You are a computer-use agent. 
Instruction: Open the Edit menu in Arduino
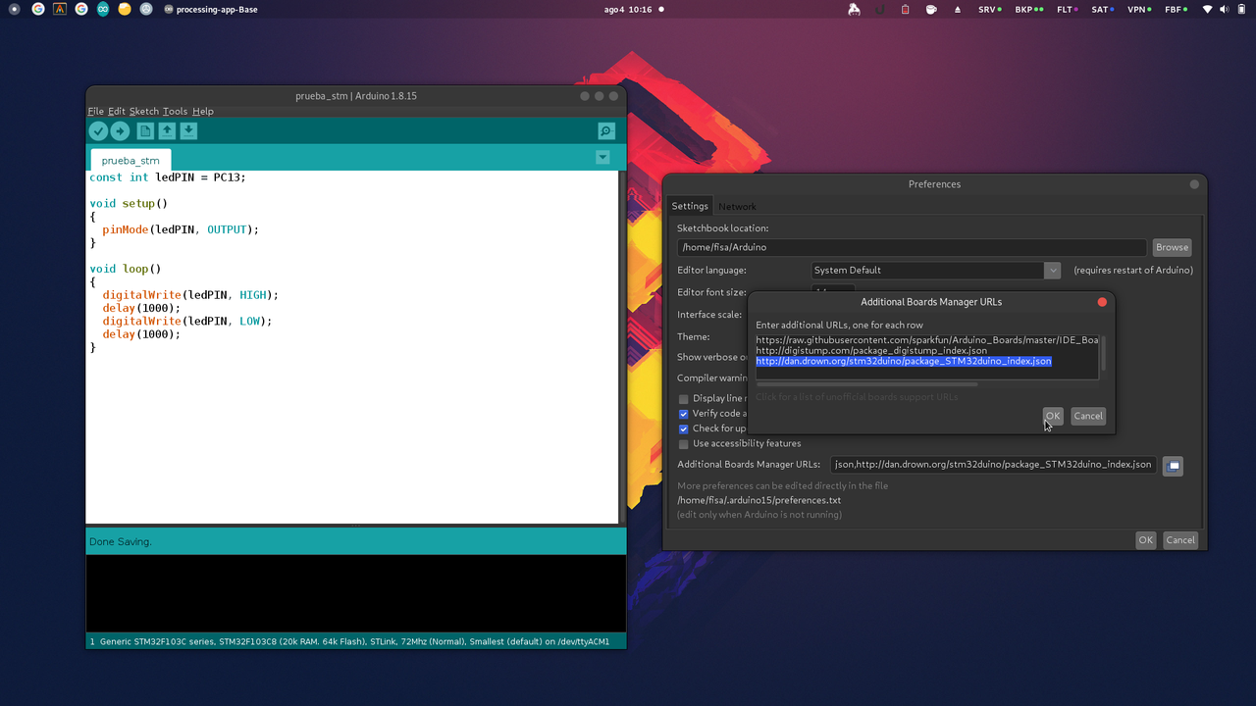(117, 112)
